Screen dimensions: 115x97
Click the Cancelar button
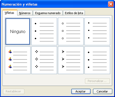tap(103, 91)
